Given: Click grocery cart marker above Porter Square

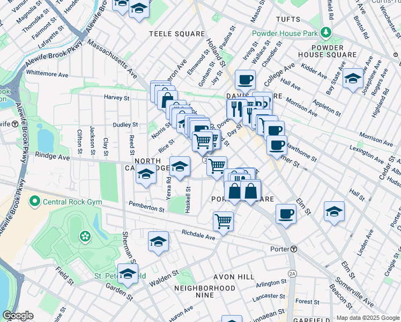Looking at the screenshot, I should tap(217, 167).
